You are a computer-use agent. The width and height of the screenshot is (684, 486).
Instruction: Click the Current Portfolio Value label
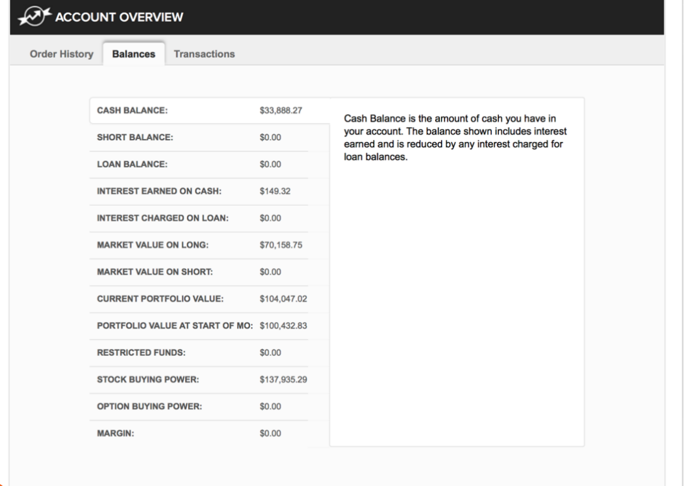coord(160,299)
